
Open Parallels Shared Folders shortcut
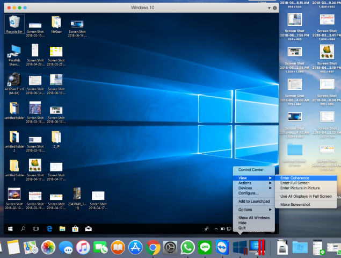(x=14, y=55)
